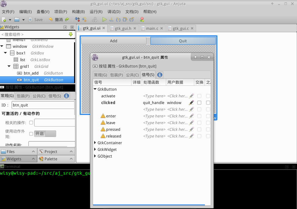Click the Quit button in the designer

[183, 41]
